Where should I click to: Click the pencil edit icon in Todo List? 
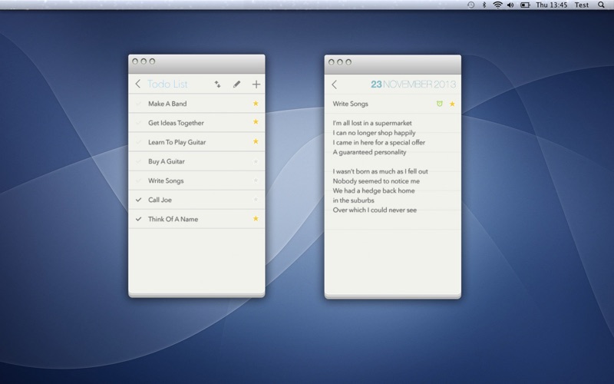pyautogui.click(x=236, y=84)
